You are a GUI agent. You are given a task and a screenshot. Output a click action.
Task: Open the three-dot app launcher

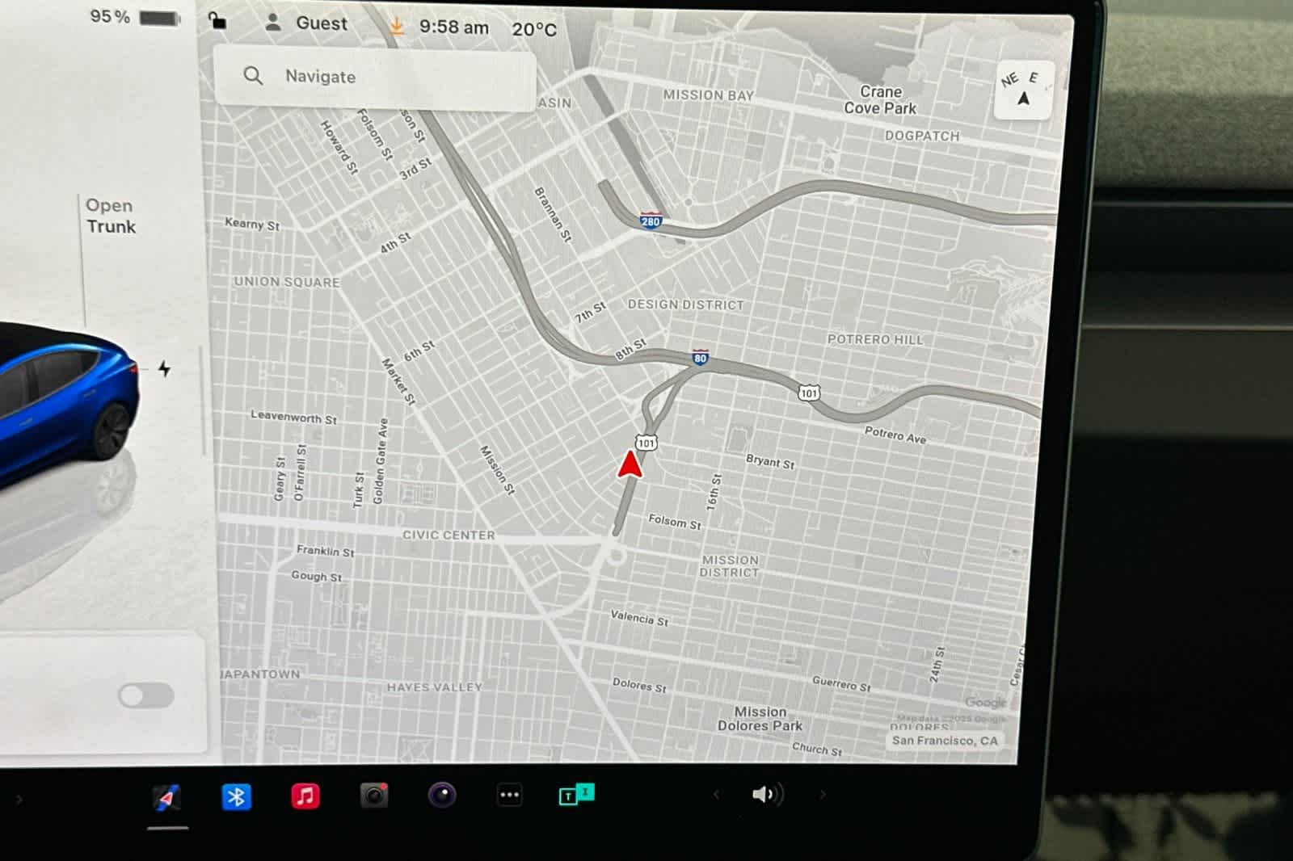click(509, 795)
